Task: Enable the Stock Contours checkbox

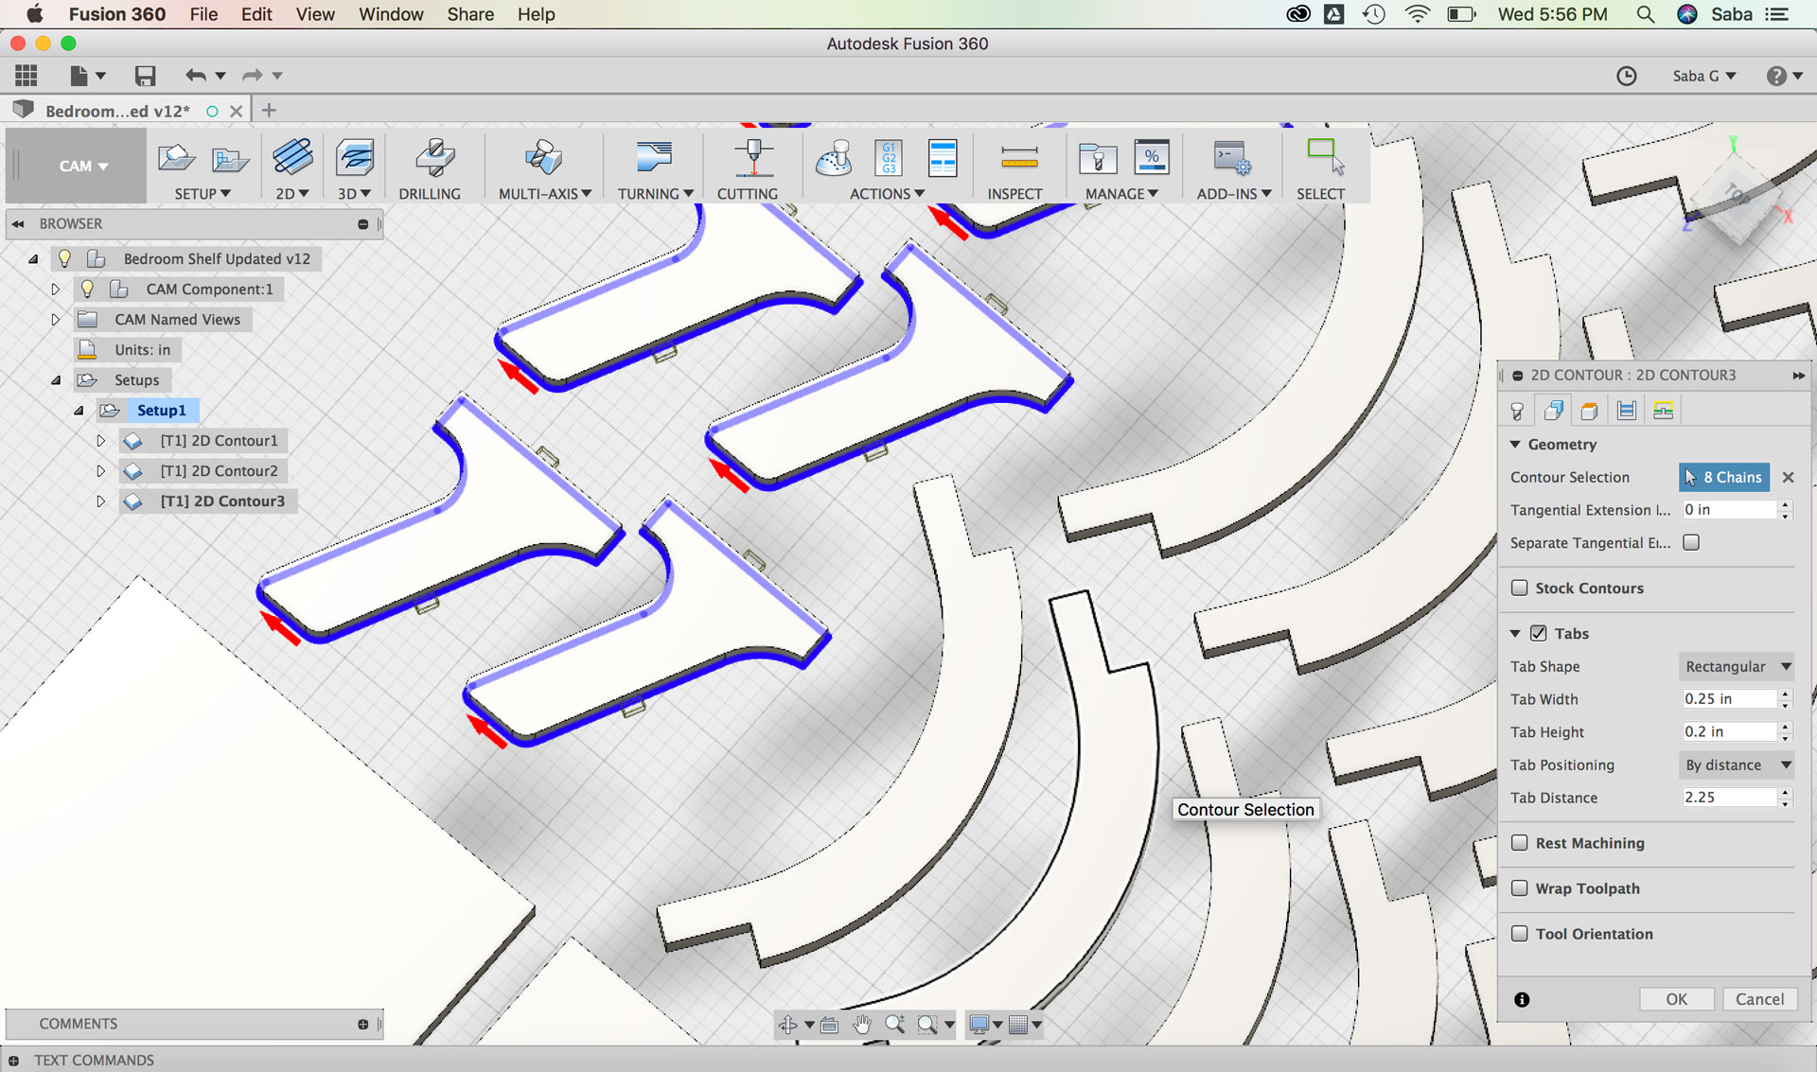Action: [1520, 588]
